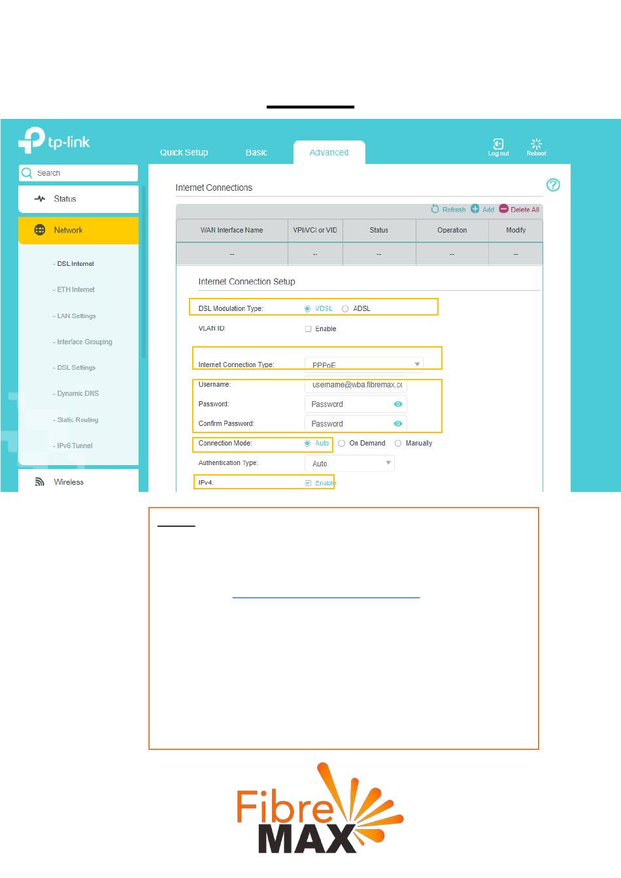The image size is (621, 878).
Task: Click the Refresh icon in connections table
Action: (x=435, y=209)
